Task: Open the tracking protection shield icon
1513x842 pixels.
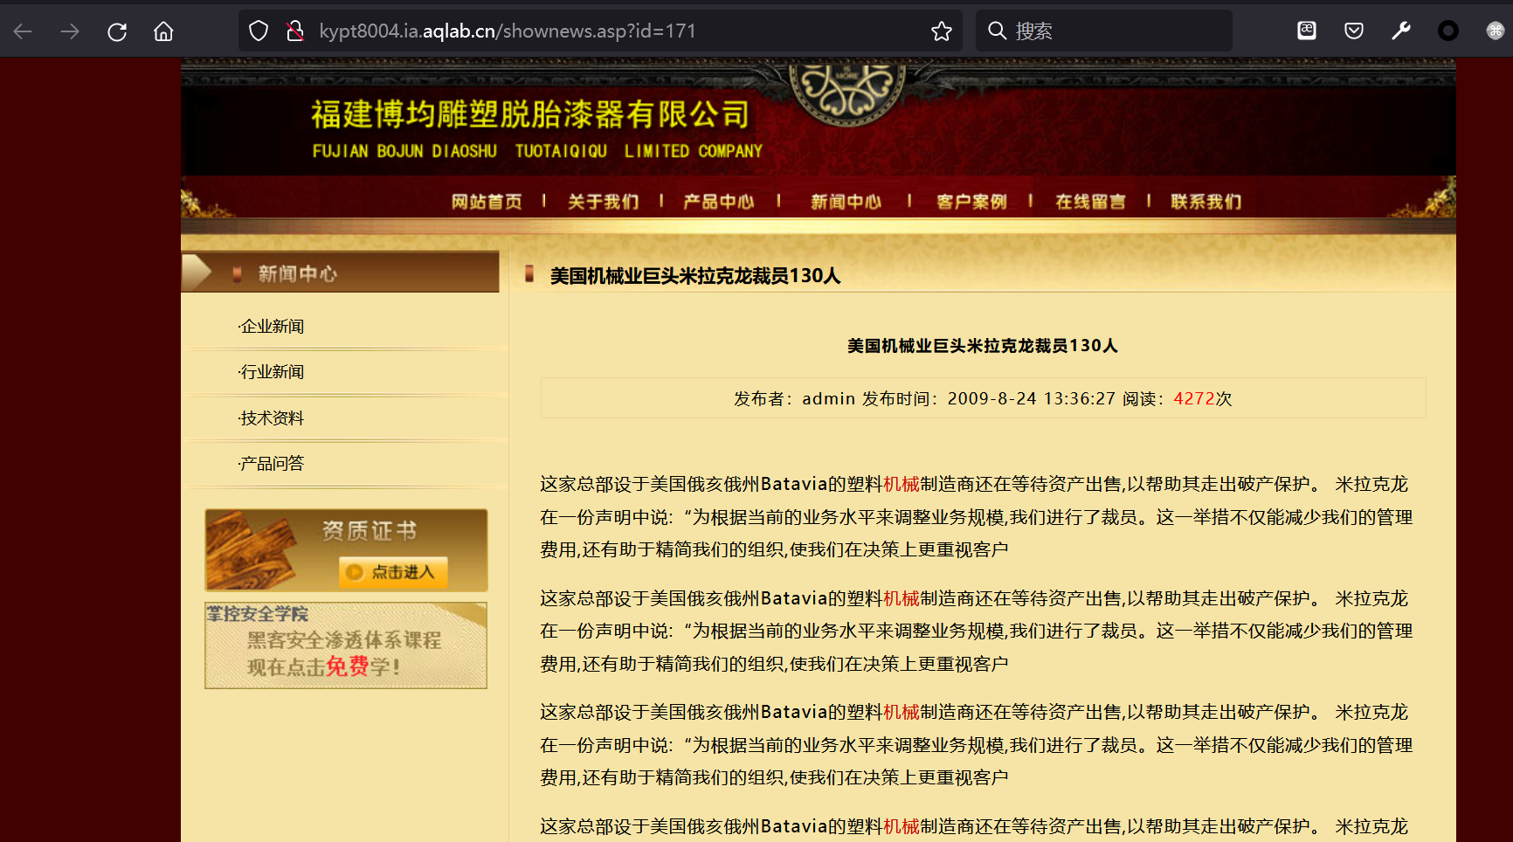Action: 259,31
